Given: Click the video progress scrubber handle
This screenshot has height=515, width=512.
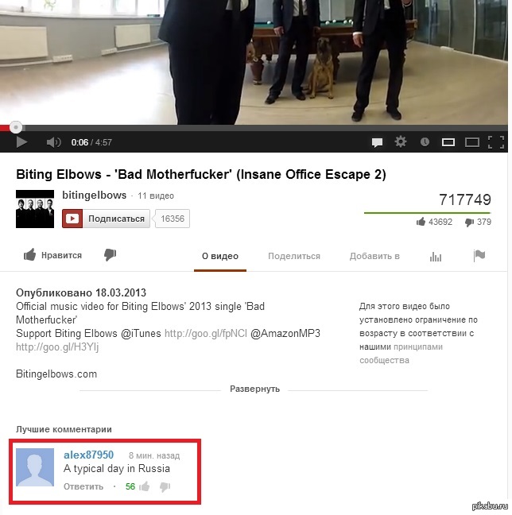Looking at the screenshot, I should 15,127.
